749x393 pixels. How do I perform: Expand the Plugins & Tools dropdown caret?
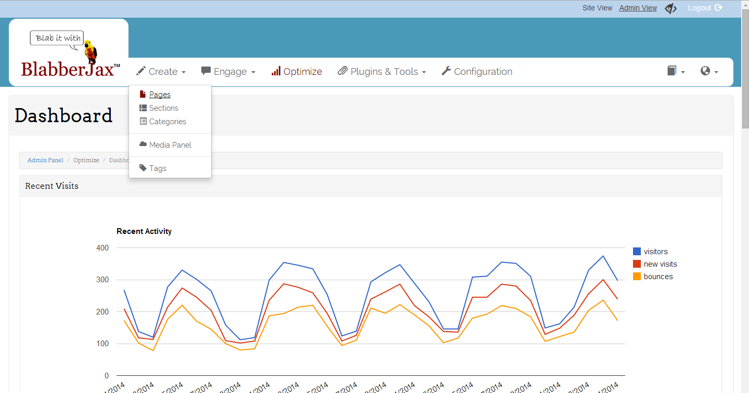(x=424, y=72)
